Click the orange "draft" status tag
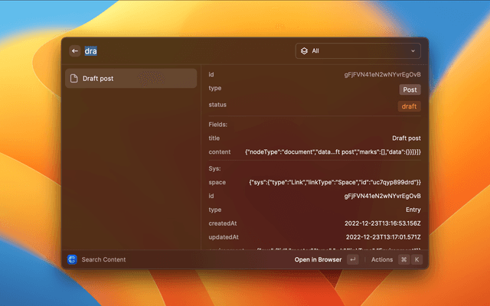 pos(409,106)
